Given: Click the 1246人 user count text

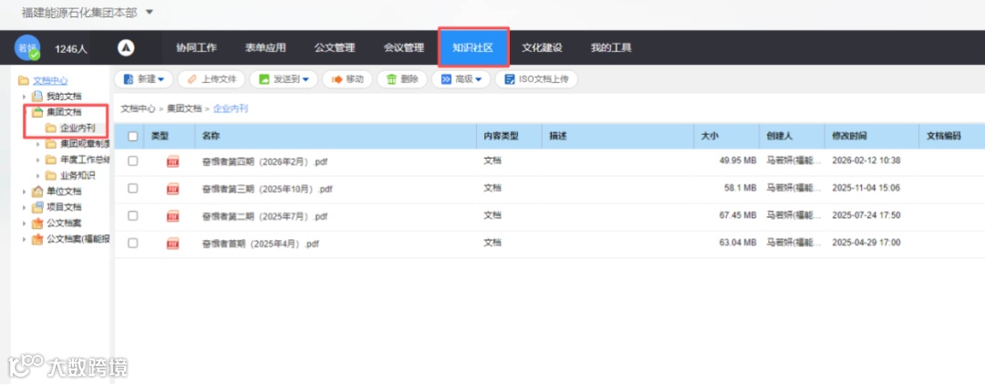Looking at the screenshot, I should click(x=71, y=49).
